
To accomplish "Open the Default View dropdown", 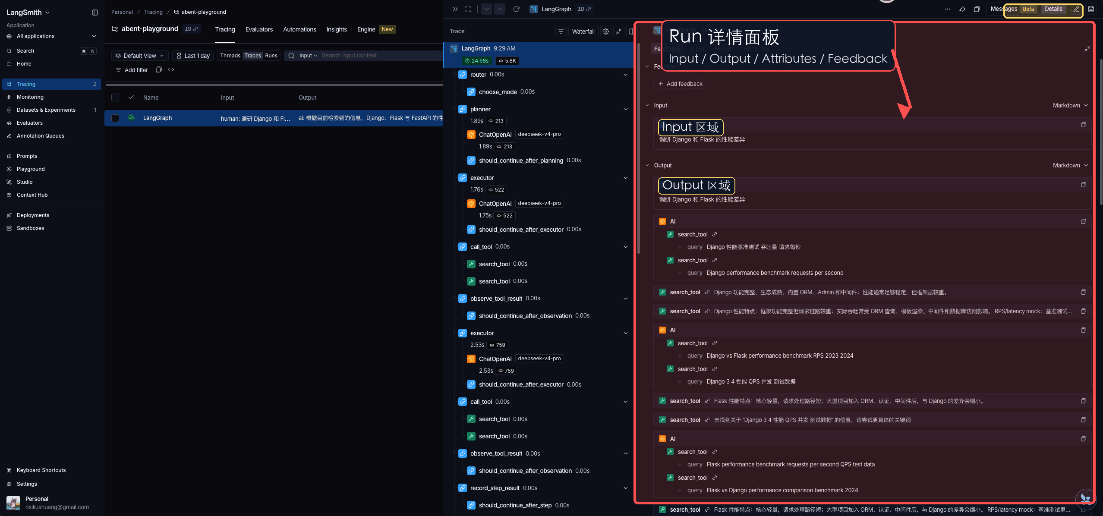I will tap(140, 56).
